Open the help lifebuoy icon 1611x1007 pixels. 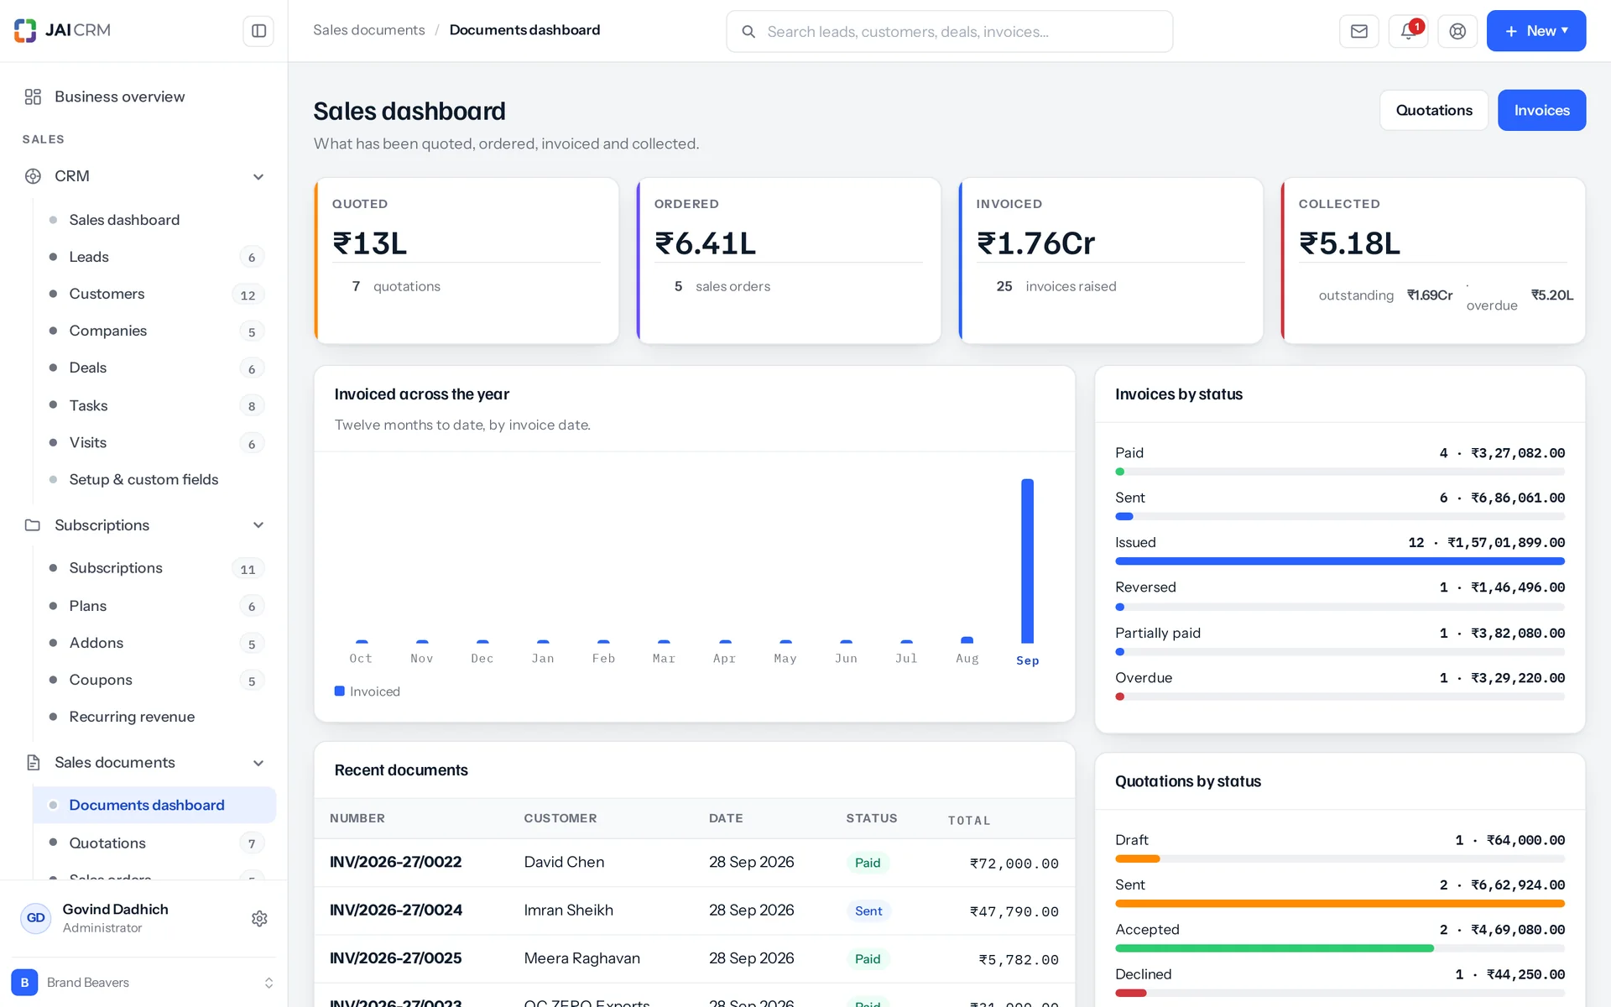click(1457, 31)
